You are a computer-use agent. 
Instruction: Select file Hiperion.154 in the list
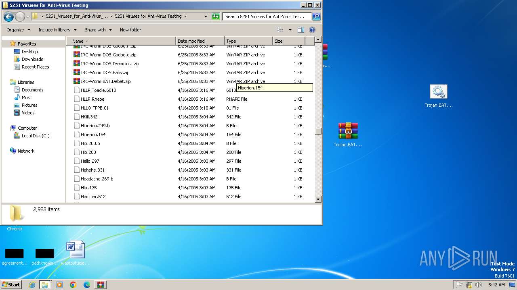click(x=93, y=135)
